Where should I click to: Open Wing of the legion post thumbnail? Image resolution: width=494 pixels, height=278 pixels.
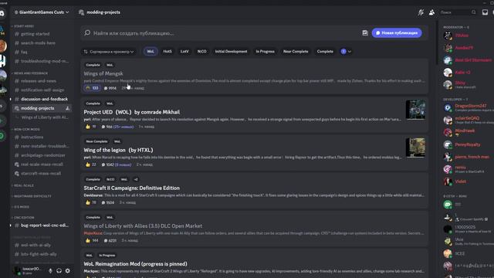click(x=415, y=147)
